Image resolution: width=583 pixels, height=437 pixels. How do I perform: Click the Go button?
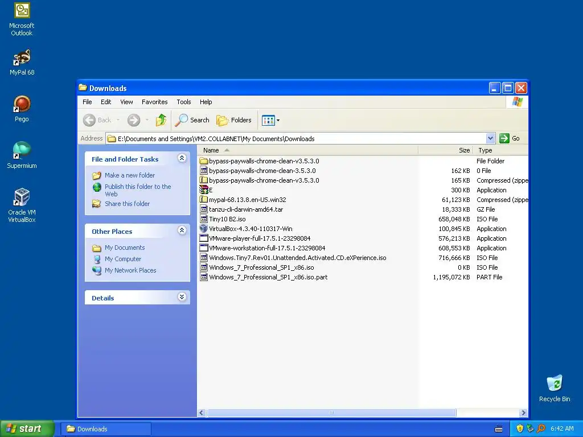(x=510, y=138)
